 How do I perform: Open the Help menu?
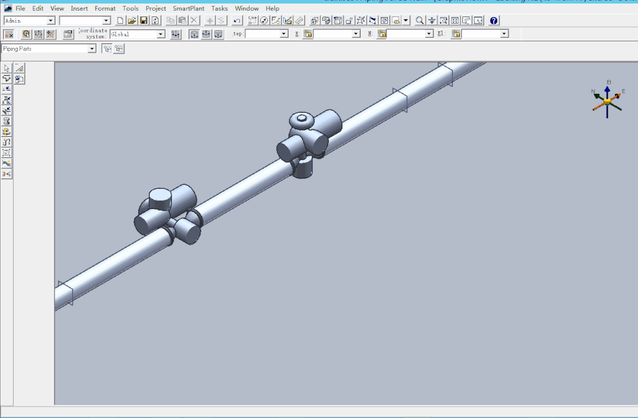[x=272, y=8]
